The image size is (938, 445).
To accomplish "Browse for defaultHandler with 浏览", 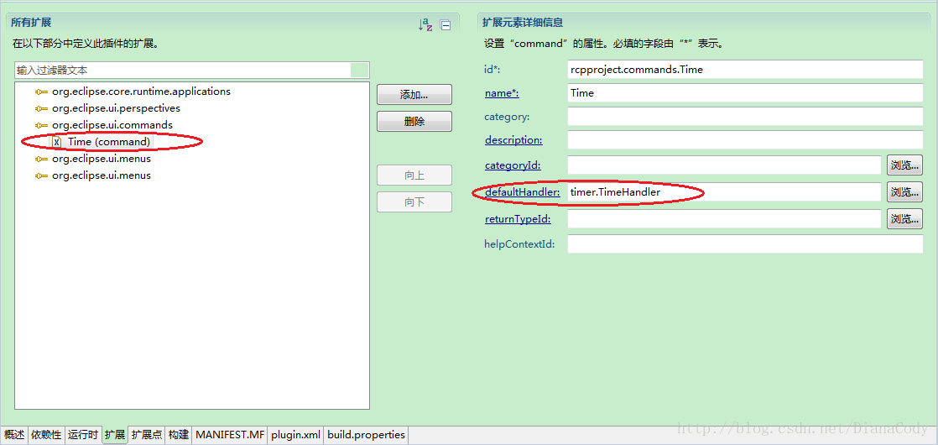I will point(904,191).
